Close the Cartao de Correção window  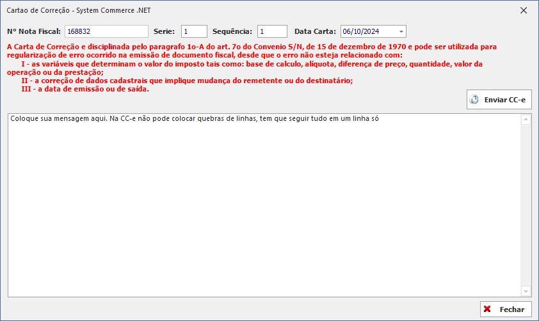tap(524, 10)
